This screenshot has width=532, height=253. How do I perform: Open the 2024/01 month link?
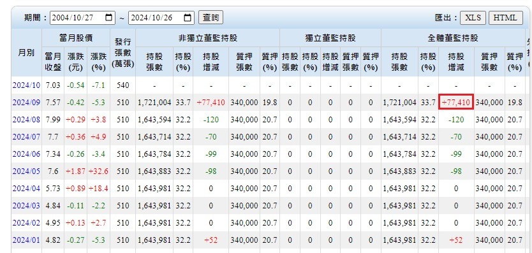[26, 240]
